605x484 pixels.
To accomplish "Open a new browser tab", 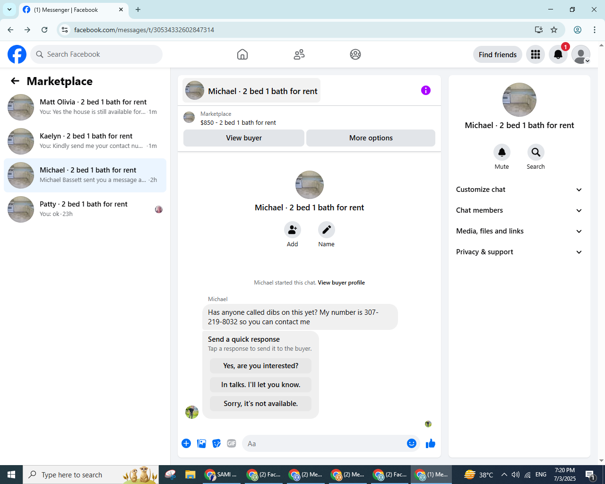I will 138,9.
